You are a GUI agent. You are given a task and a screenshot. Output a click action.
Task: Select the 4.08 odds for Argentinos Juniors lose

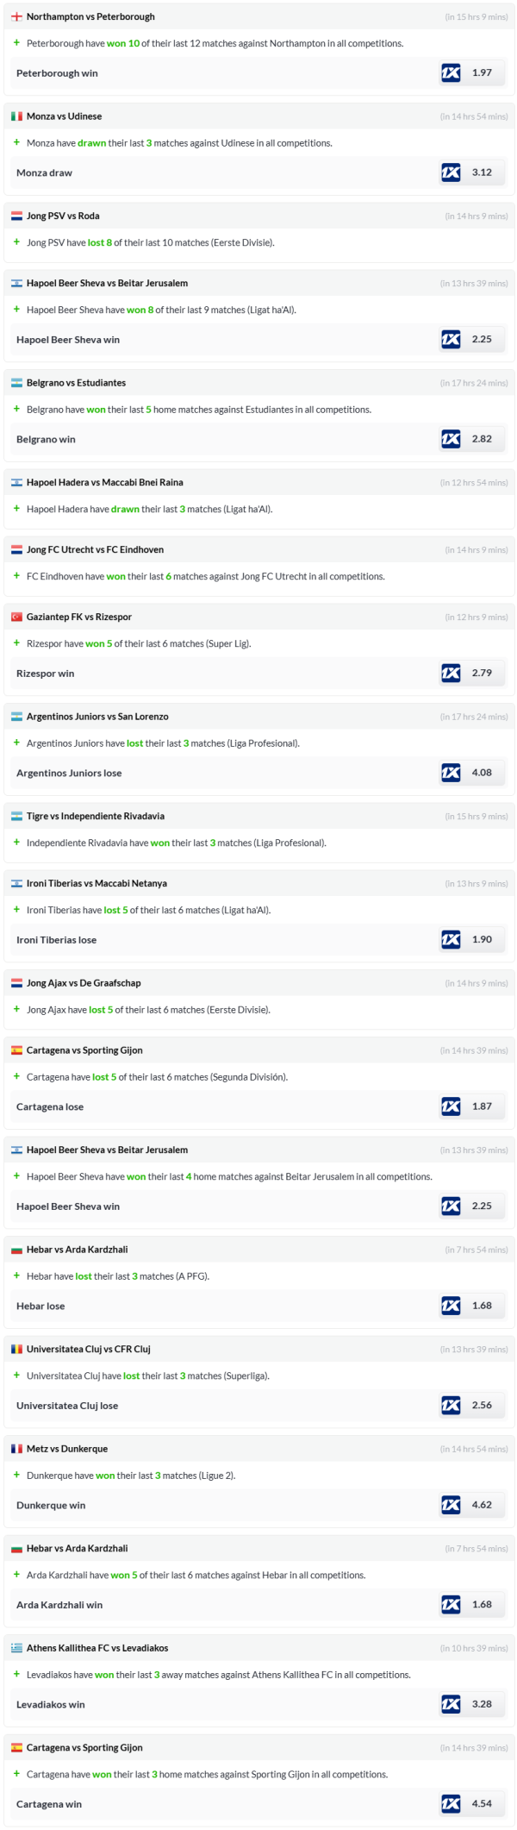click(482, 773)
